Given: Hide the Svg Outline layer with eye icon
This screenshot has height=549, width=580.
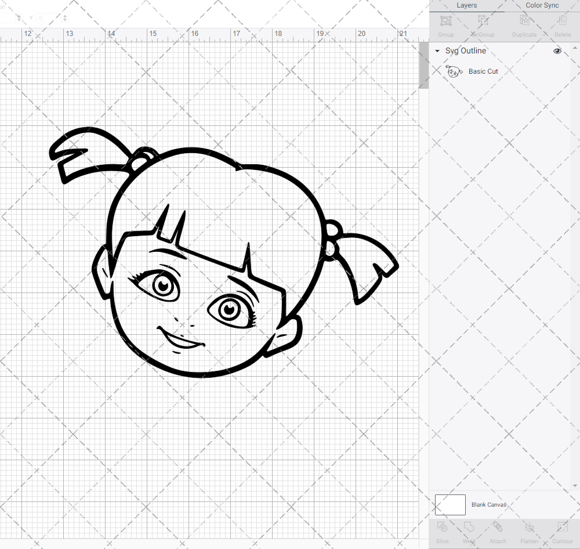Looking at the screenshot, I should pyautogui.click(x=557, y=51).
